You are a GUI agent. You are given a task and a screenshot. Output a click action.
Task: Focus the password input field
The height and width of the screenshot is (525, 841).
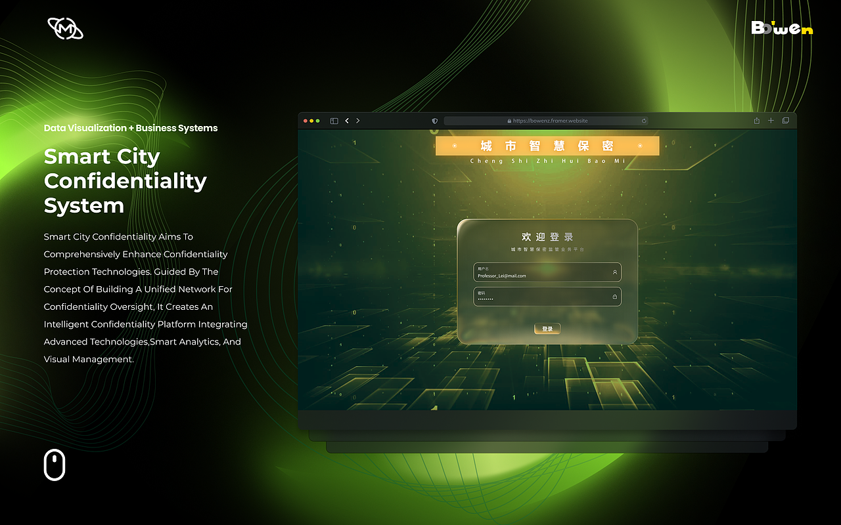coord(547,297)
